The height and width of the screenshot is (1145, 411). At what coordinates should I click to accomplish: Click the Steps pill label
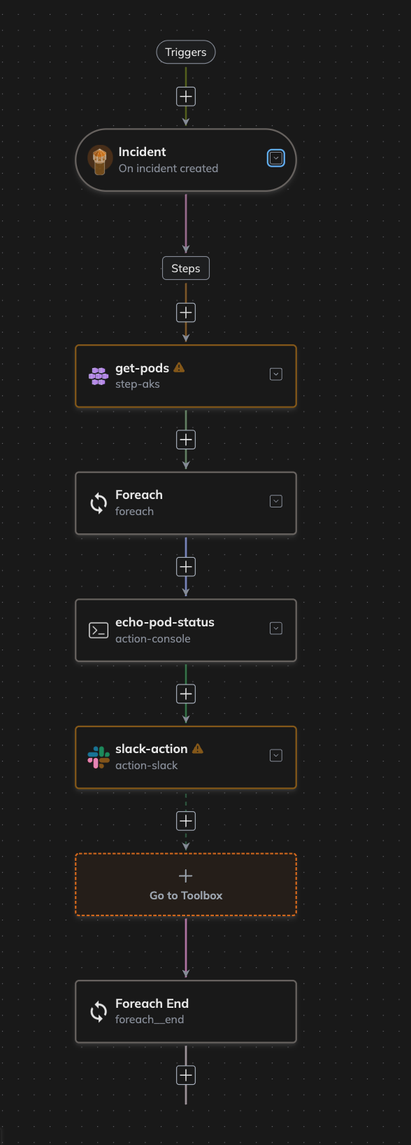(x=185, y=268)
